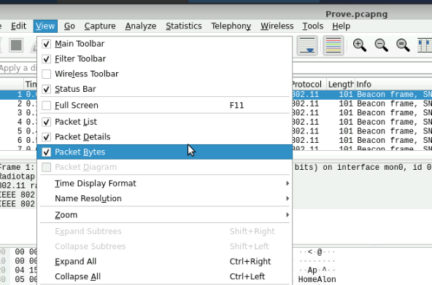This screenshot has height=285, width=432.
Task: Open the Analyze menu
Action: [x=141, y=26]
